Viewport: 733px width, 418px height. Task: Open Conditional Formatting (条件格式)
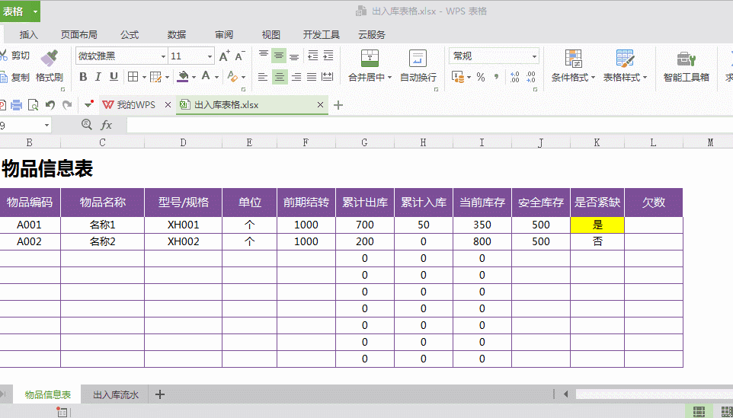tap(573, 65)
